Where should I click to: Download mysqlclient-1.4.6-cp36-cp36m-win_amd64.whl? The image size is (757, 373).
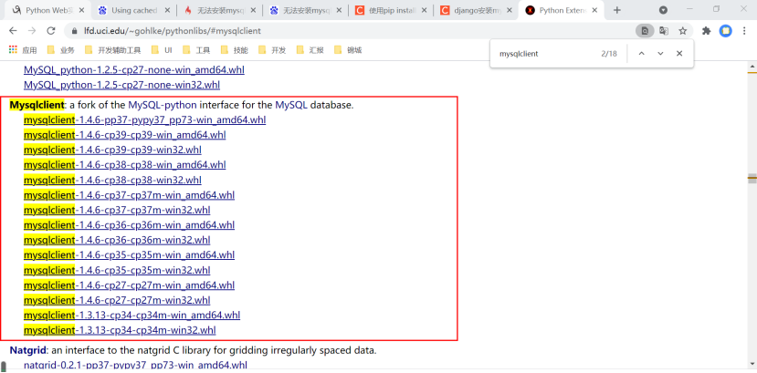129,224
